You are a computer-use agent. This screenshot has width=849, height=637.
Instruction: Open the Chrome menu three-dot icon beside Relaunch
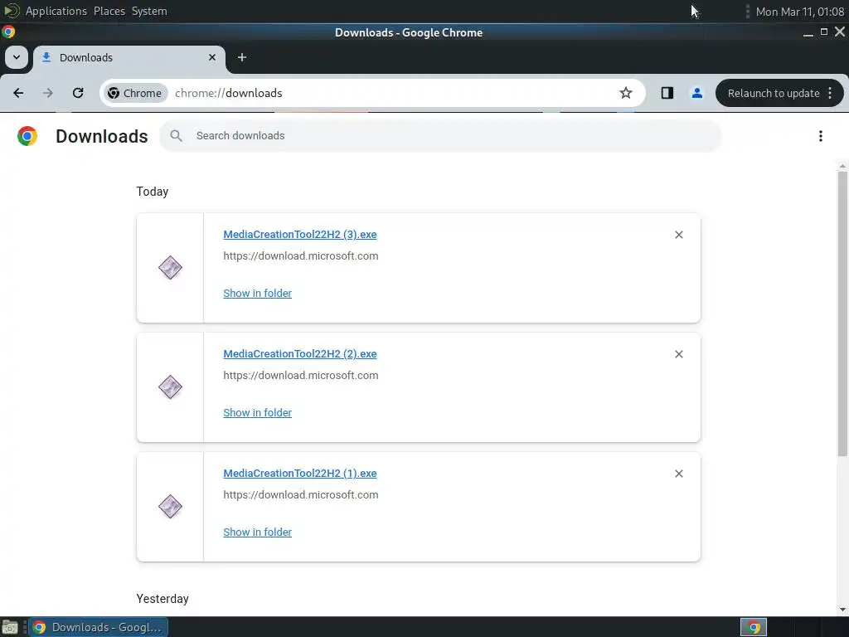[830, 93]
